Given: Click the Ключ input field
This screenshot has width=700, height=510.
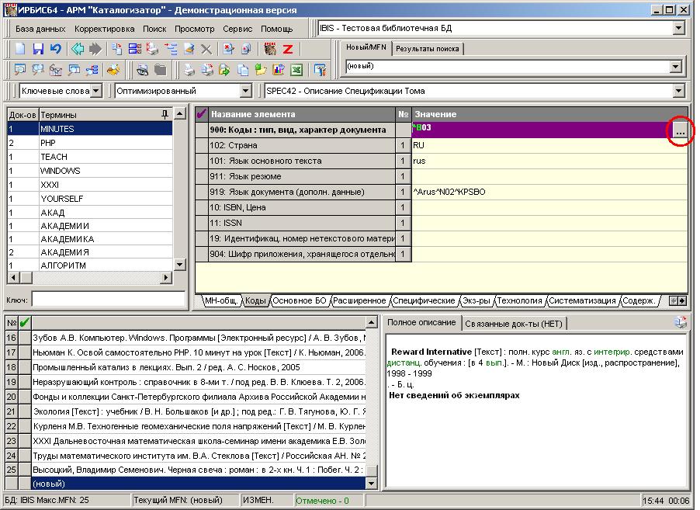Looking at the screenshot, I should point(109,299).
